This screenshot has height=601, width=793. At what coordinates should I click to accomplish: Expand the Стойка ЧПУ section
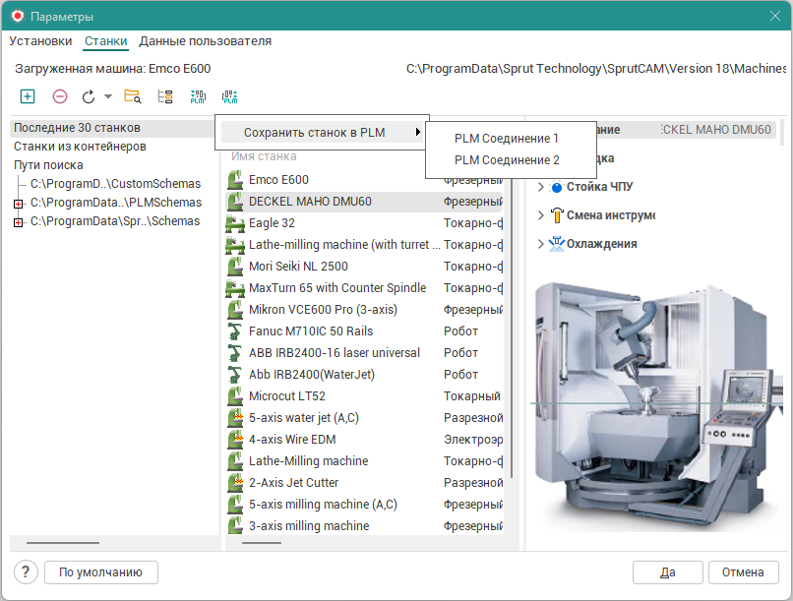540,187
